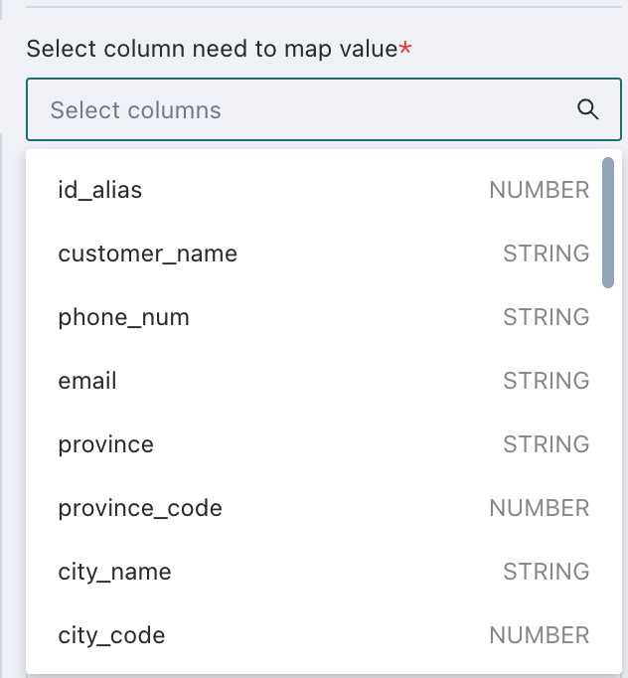This screenshot has width=628, height=678.
Task: Click STRING type label next to email
Action: 547,381
